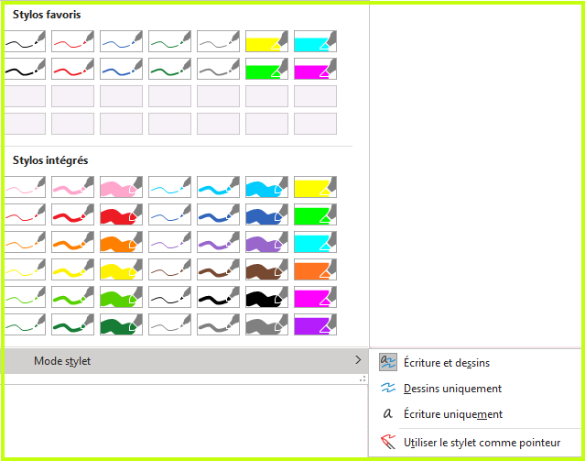Select thick black marker in Stylos intégrés
This screenshot has height=461, width=585.
pos(266,297)
